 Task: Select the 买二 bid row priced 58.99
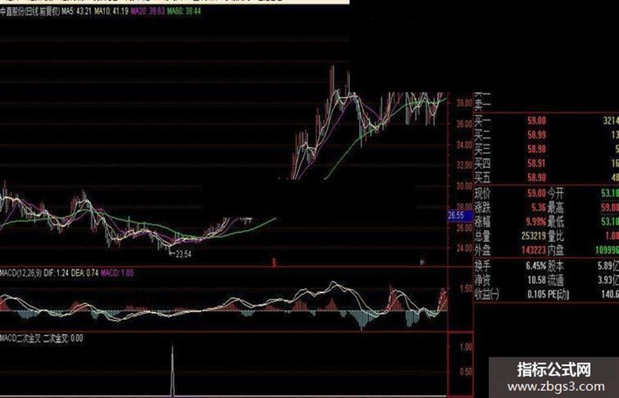(546, 135)
